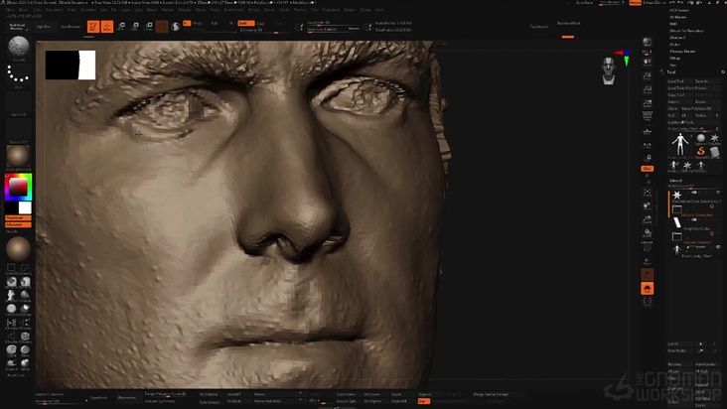
Task: Select the human body tool thumbnail
Action: (x=679, y=145)
